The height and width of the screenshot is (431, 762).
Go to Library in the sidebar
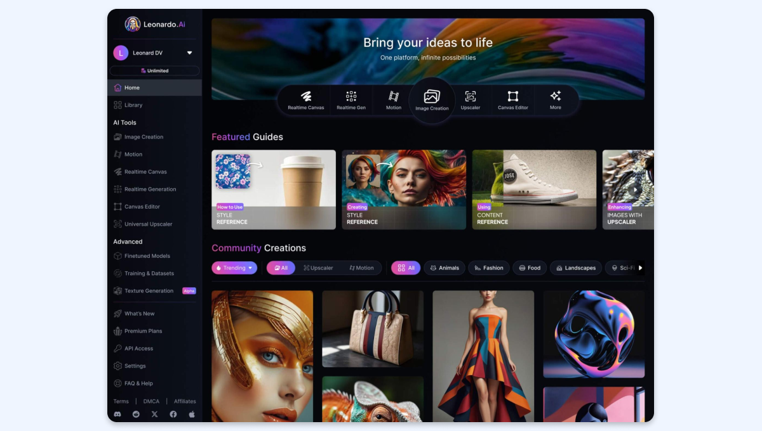133,105
